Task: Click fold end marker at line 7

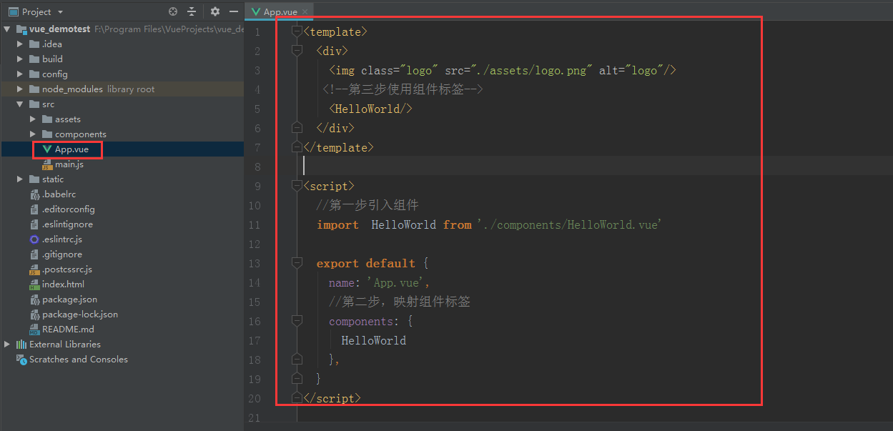Action: pos(297,147)
